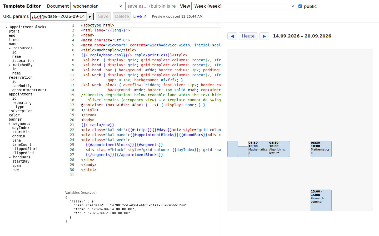Open the Document dropdown showing wochenplan
Image resolution: width=379 pixels, height=236 pixels.
point(97,6)
